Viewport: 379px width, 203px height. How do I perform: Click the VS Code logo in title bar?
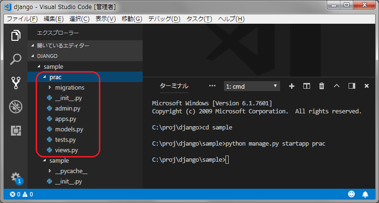8,7
